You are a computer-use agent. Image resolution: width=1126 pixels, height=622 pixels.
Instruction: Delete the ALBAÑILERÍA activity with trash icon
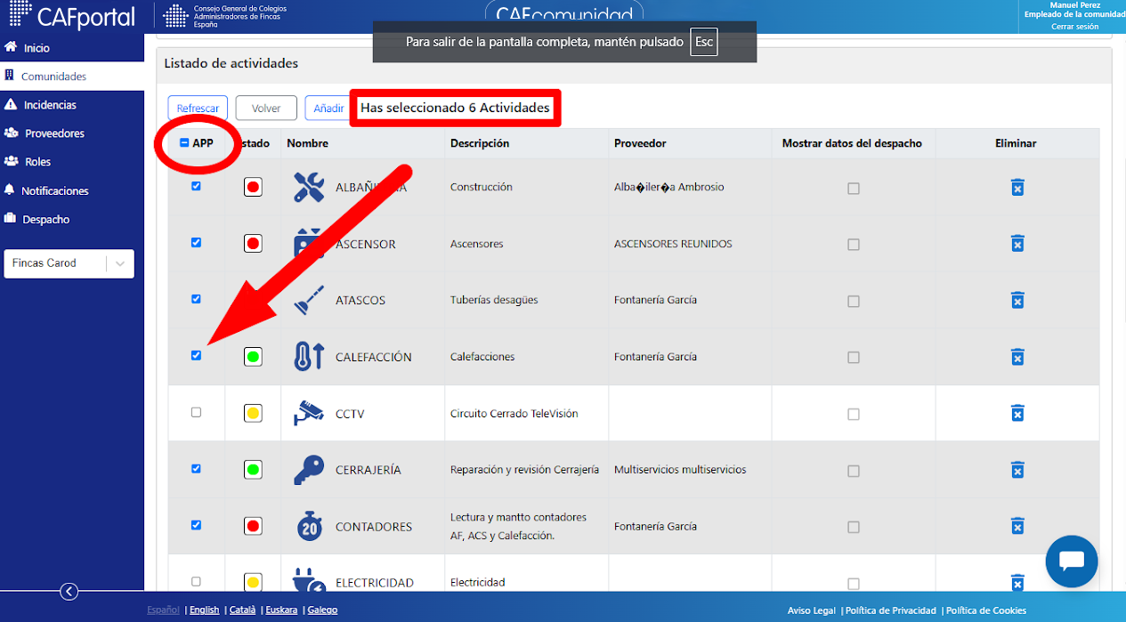(1017, 187)
